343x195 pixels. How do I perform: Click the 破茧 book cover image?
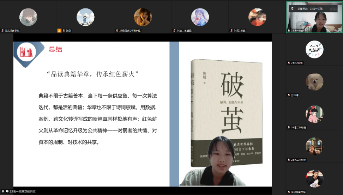tap(226, 106)
